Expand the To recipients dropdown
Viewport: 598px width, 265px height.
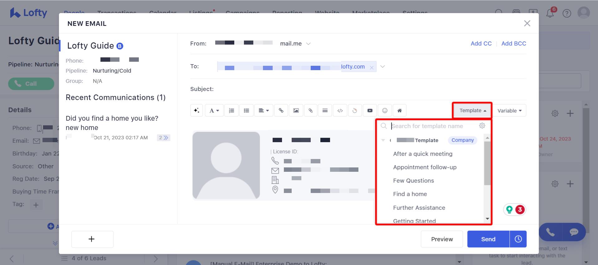(382, 66)
